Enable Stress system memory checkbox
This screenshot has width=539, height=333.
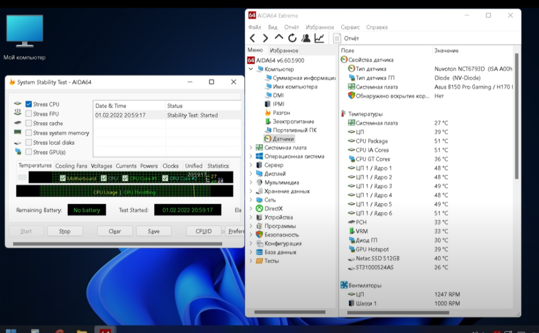[x=28, y=133]
